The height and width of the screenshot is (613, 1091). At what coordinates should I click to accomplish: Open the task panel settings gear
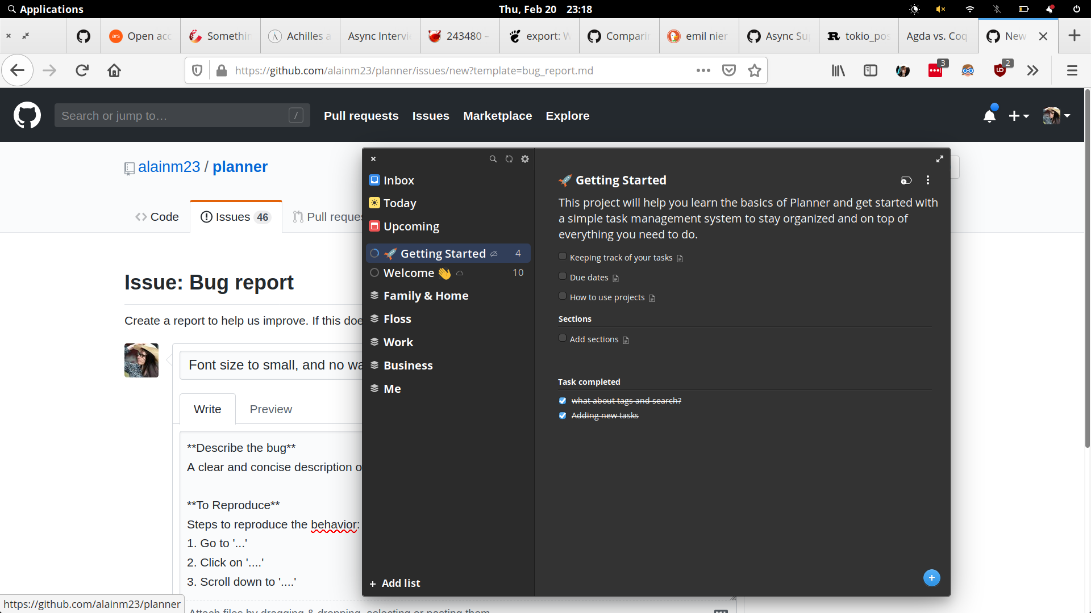click(525, 159)
